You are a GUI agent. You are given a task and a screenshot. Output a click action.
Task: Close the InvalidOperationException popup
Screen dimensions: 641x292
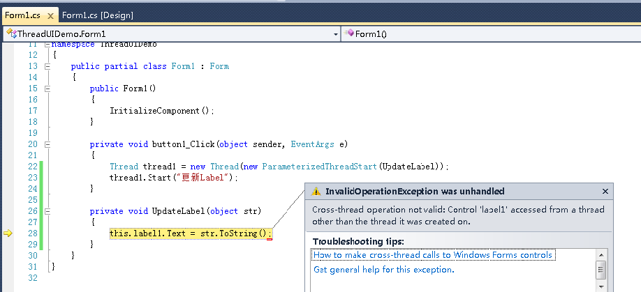coord(605,191)
